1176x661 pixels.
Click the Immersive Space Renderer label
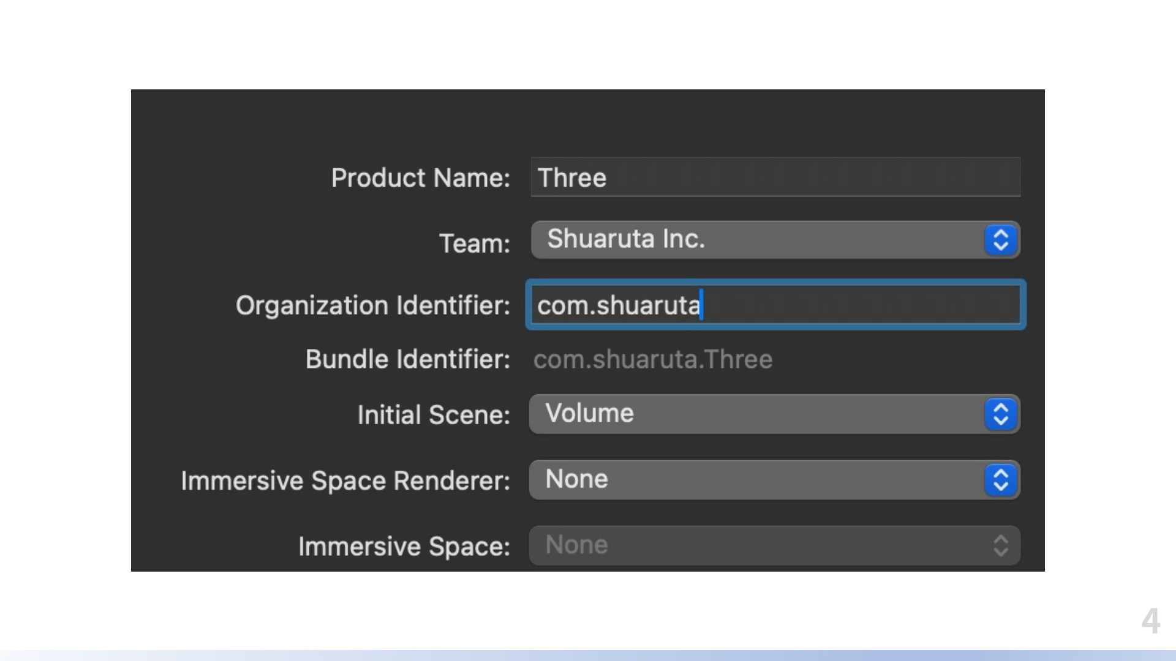point(345,480)
